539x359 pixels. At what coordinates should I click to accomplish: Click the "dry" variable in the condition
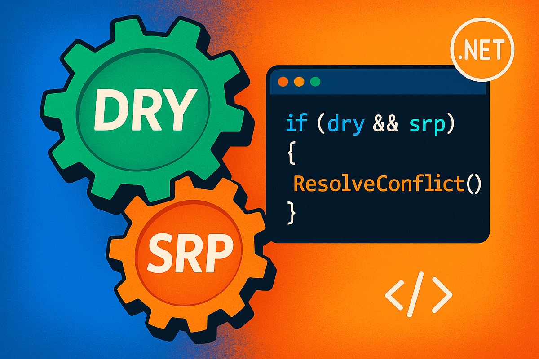(x=346, y=125)
